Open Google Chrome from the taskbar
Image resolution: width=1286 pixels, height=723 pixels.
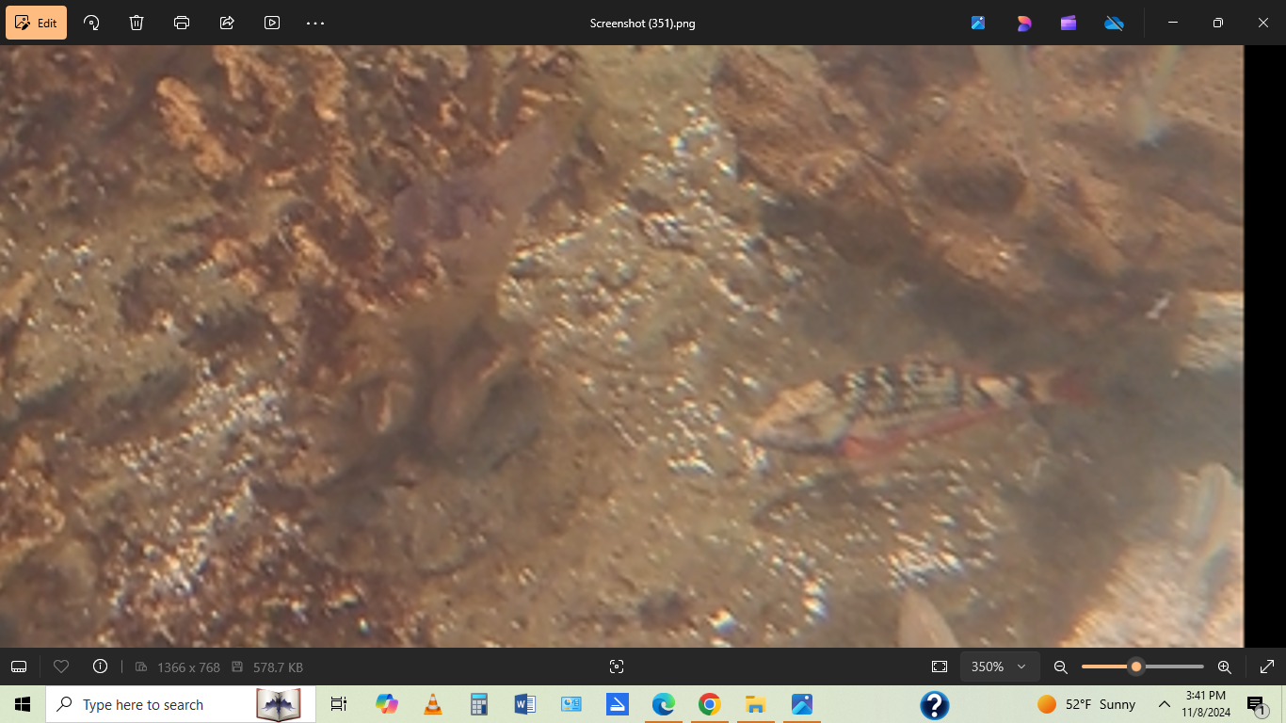[x=709, y=704]
